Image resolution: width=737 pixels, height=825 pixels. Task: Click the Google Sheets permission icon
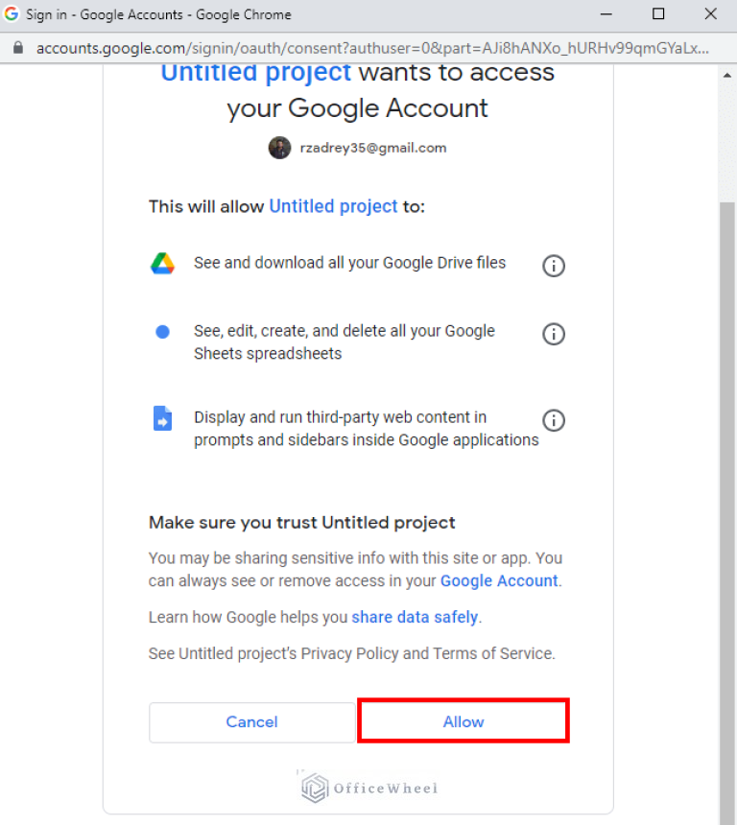coord(162,331)
